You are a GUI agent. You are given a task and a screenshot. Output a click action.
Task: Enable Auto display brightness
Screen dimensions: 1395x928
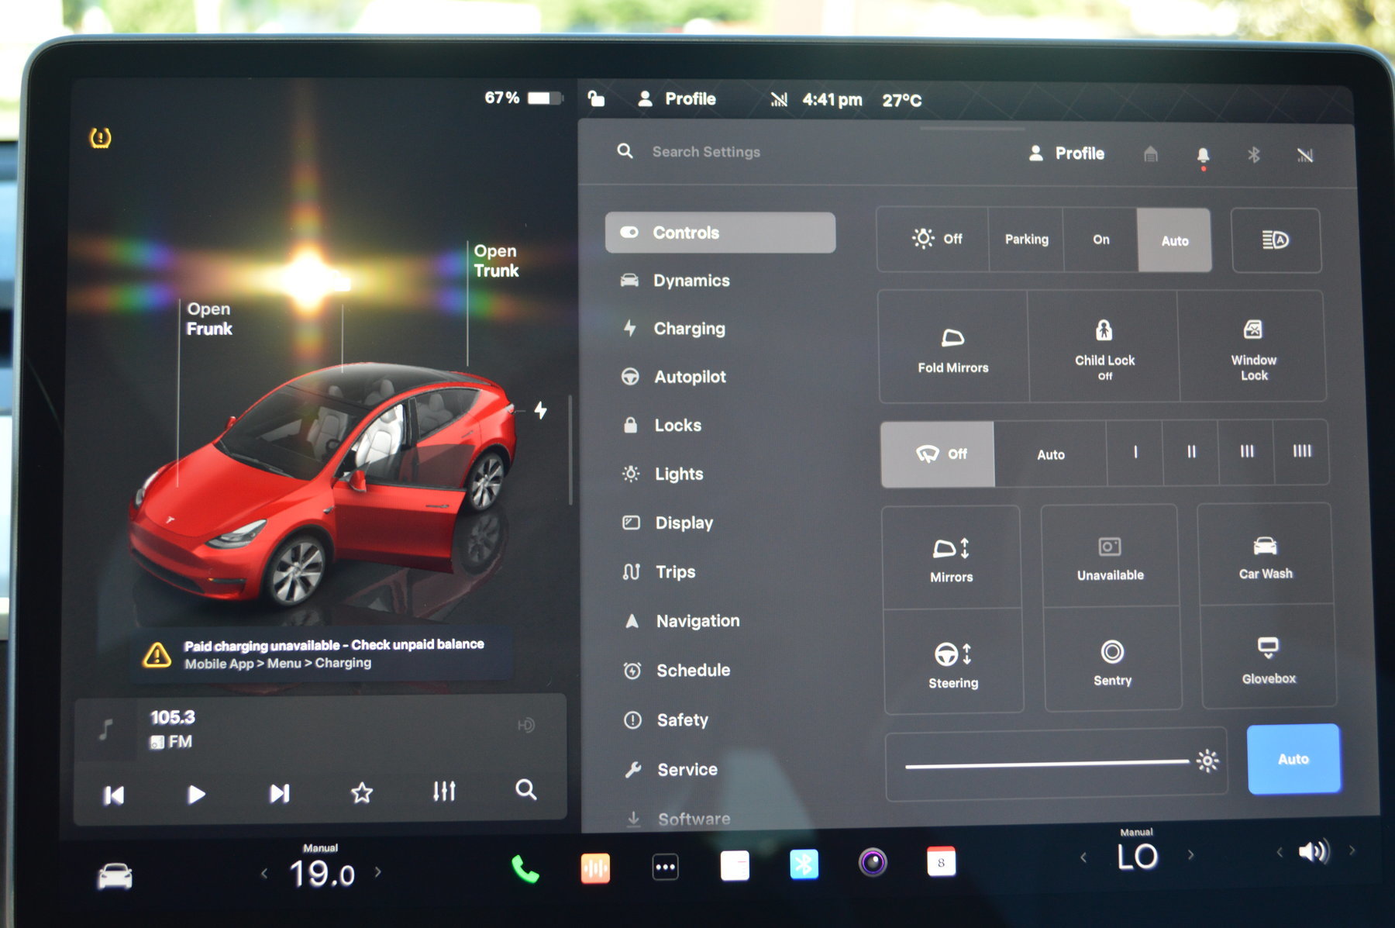[1293, 759]
